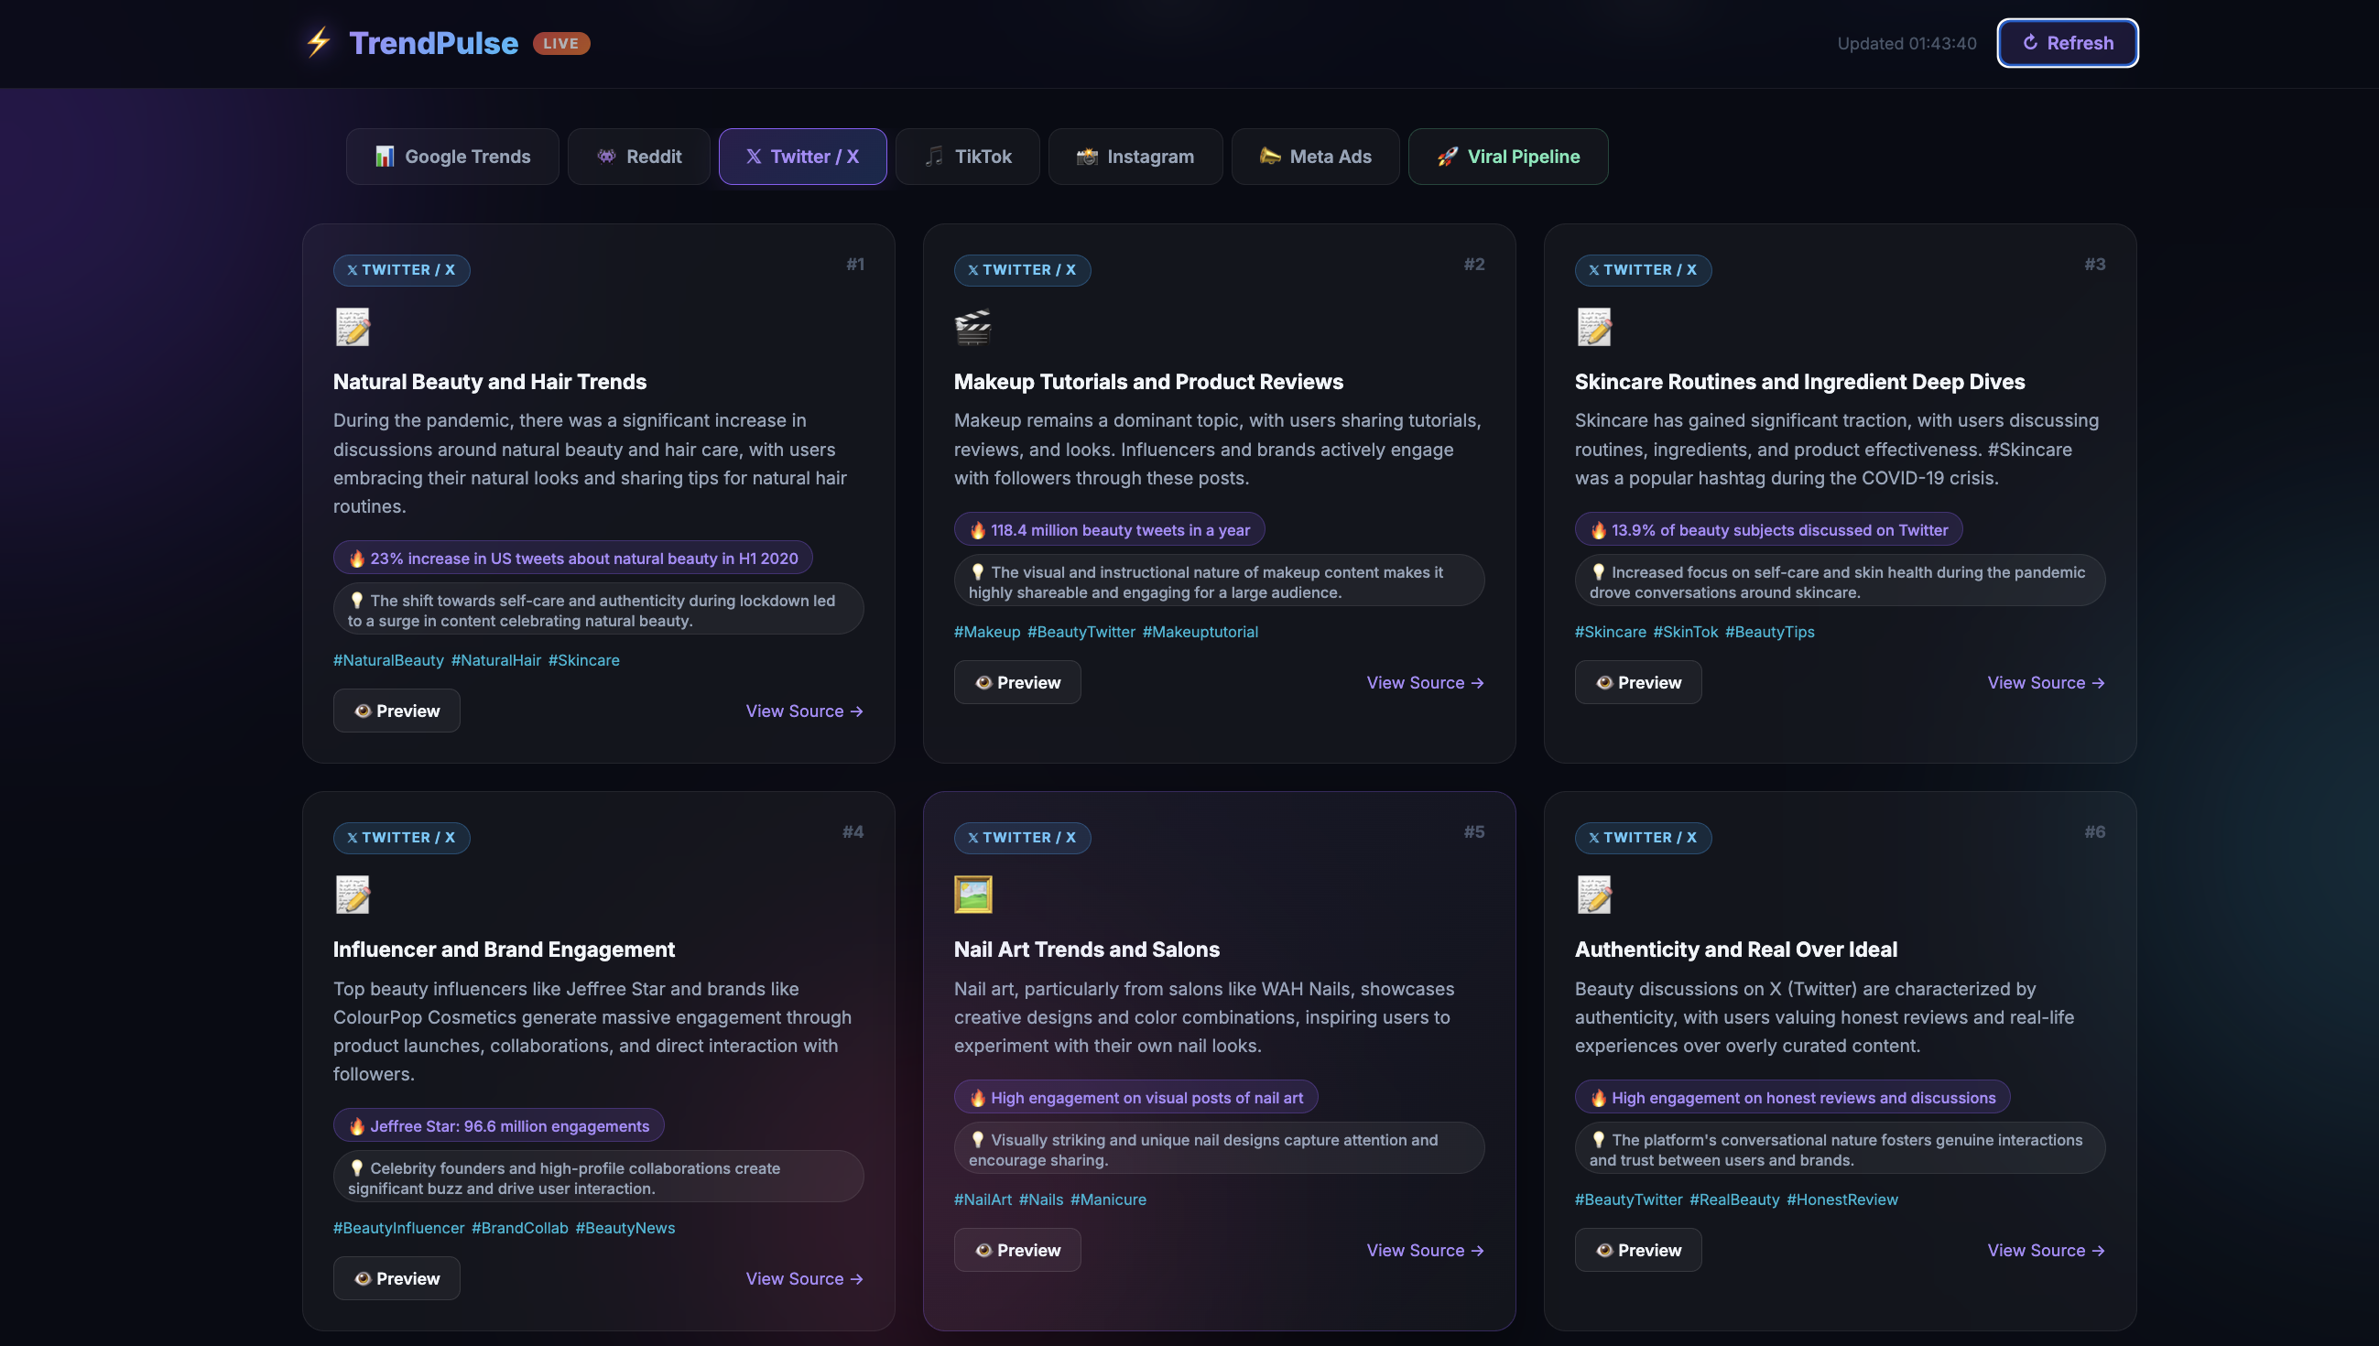Viewport: 2379px width, 1346px height.
Task: Click the memo icon on Influencer and Brand card
Action: (353, 894)
